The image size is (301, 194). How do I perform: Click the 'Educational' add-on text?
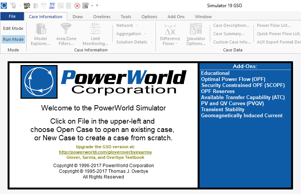pyautogui.click(x=215, y=73)
